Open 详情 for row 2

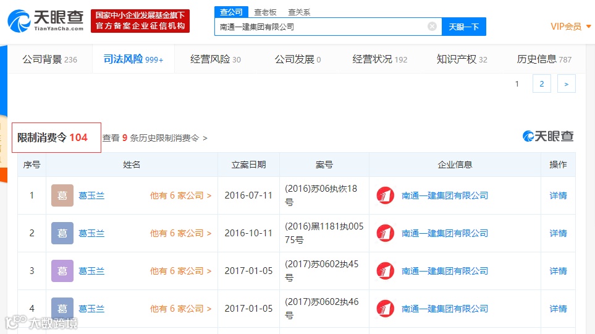click(x=558, y=233)
